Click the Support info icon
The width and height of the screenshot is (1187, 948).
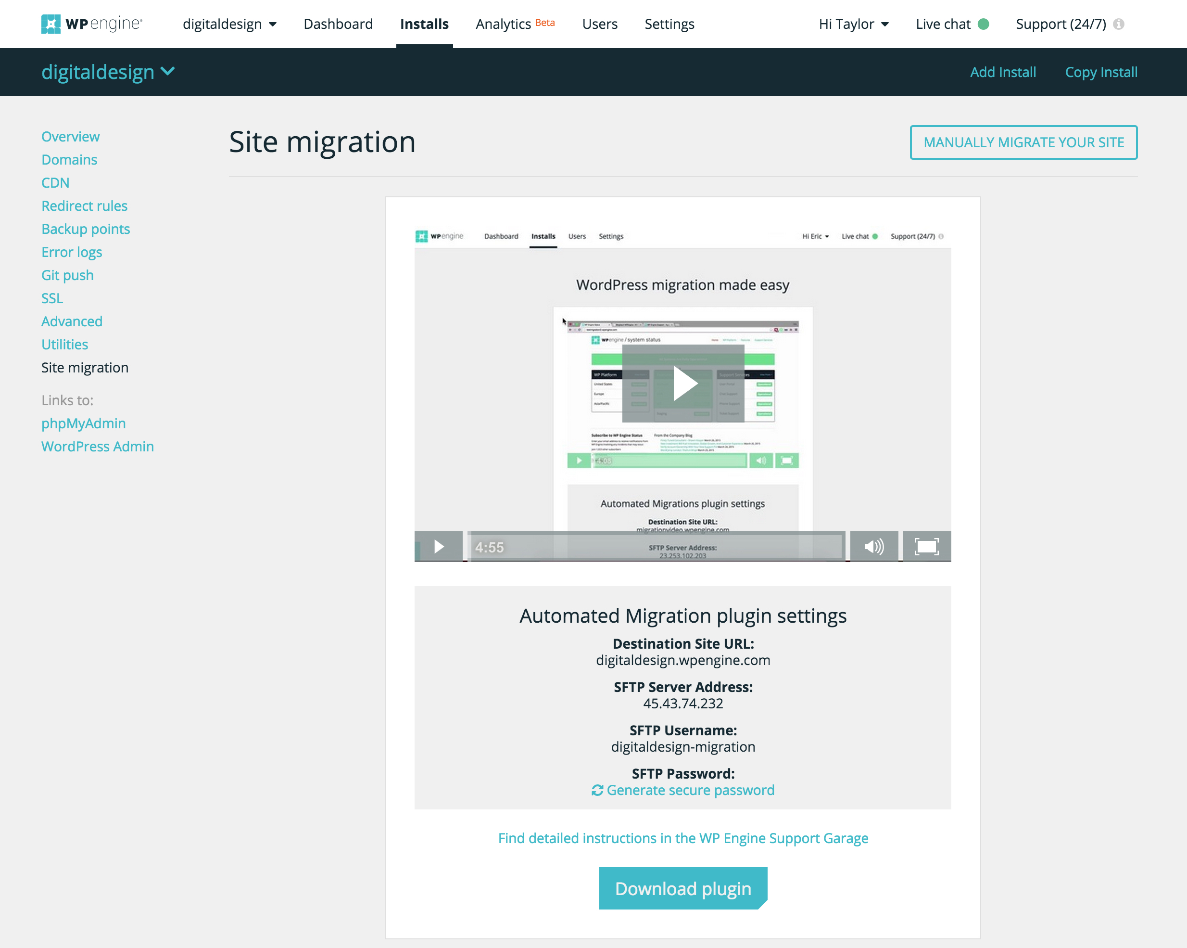[x=1118, y=24]
